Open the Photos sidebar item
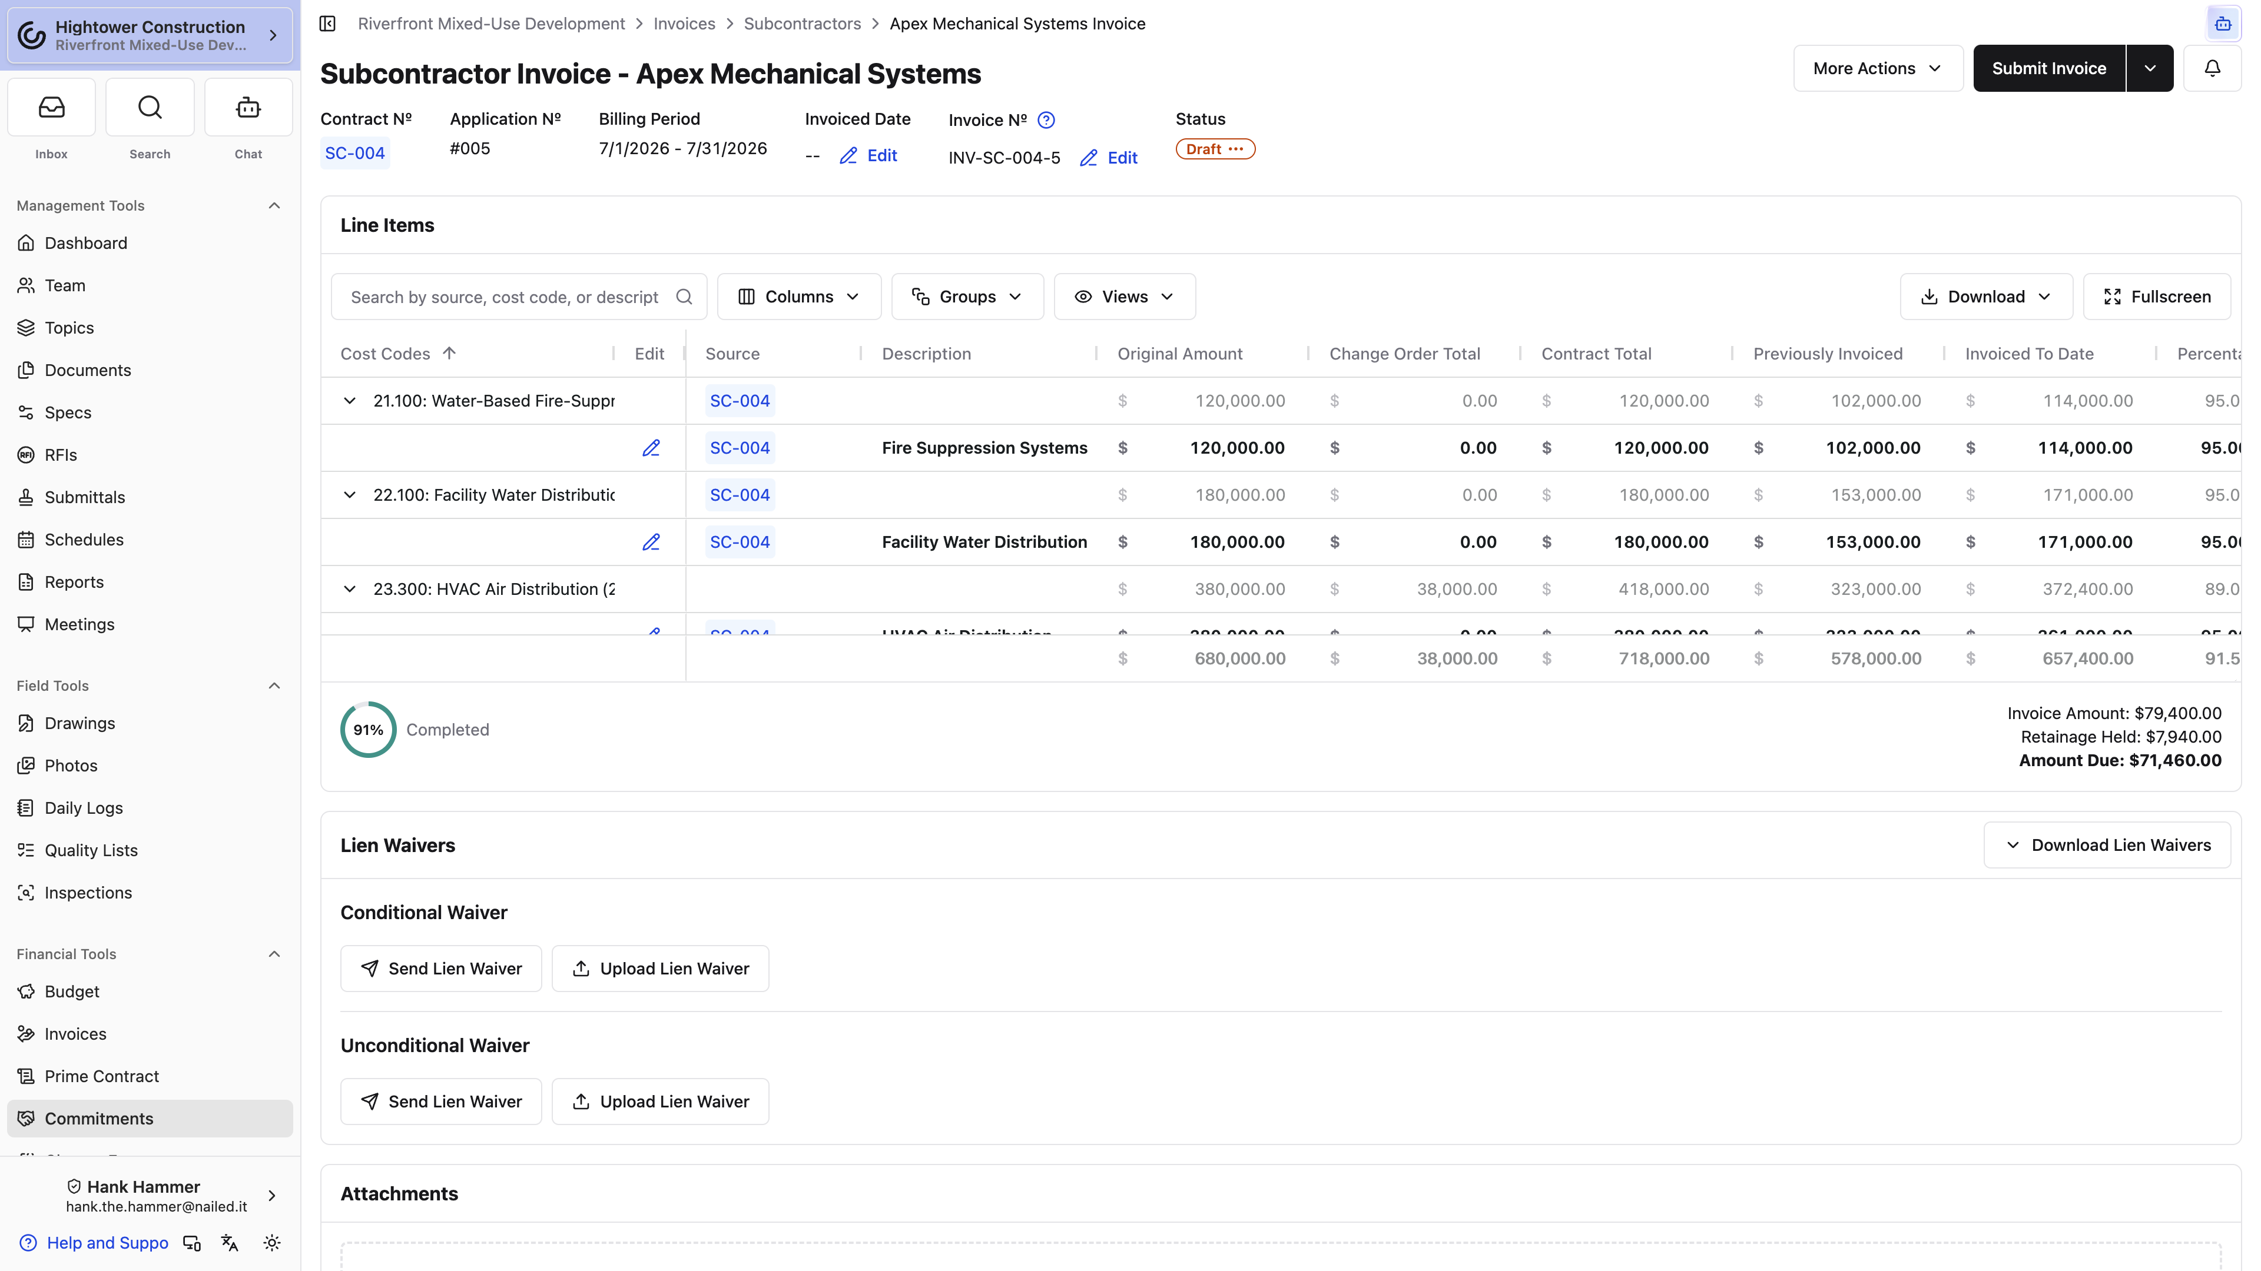 tap(150, 766)
